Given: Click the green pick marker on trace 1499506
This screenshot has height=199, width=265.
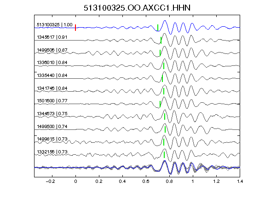Looking at the screenshot, I should click(x=160, y=53).
